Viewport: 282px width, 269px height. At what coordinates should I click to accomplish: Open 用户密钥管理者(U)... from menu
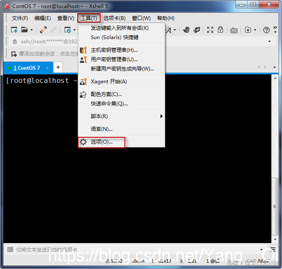(121, 59)
